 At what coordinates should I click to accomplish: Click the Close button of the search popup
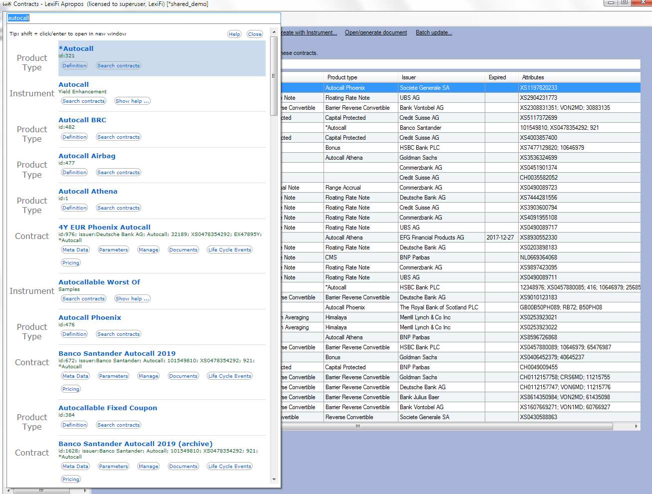click(255, 34)
